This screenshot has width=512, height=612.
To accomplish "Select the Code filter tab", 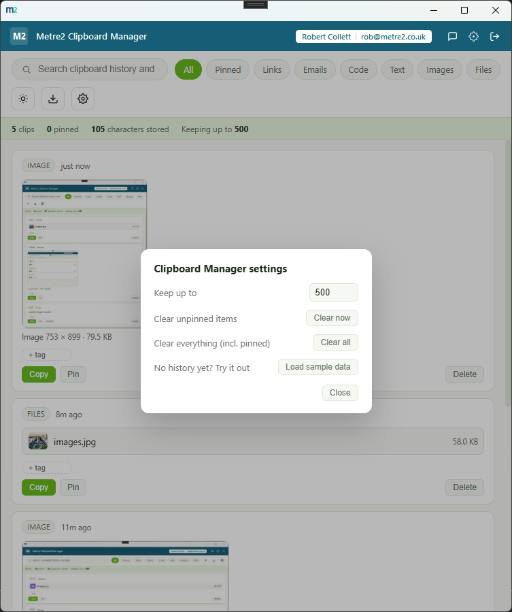I will [x=358, y=69].
